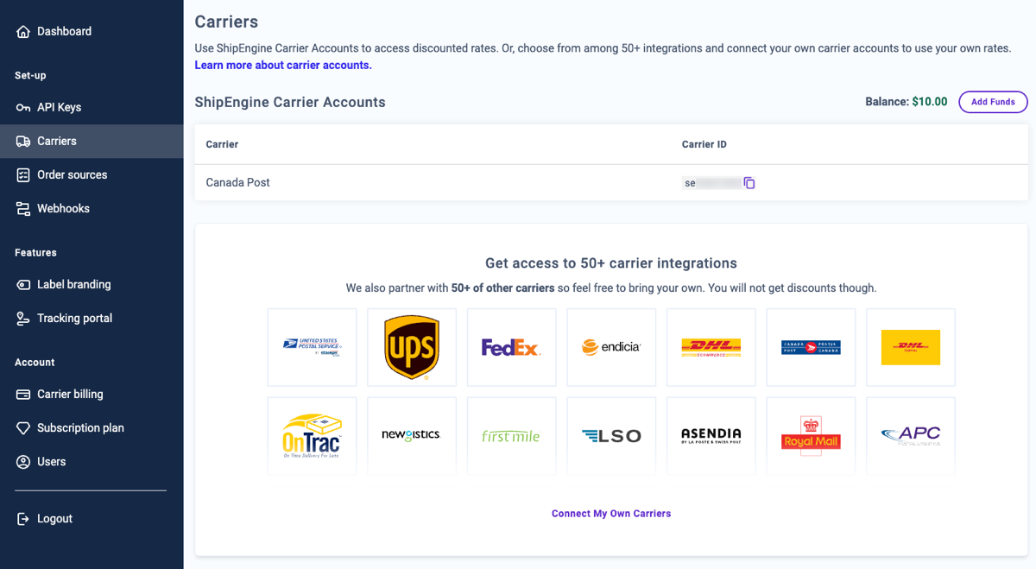Click the Logout arrow icon

pos(23,519)
